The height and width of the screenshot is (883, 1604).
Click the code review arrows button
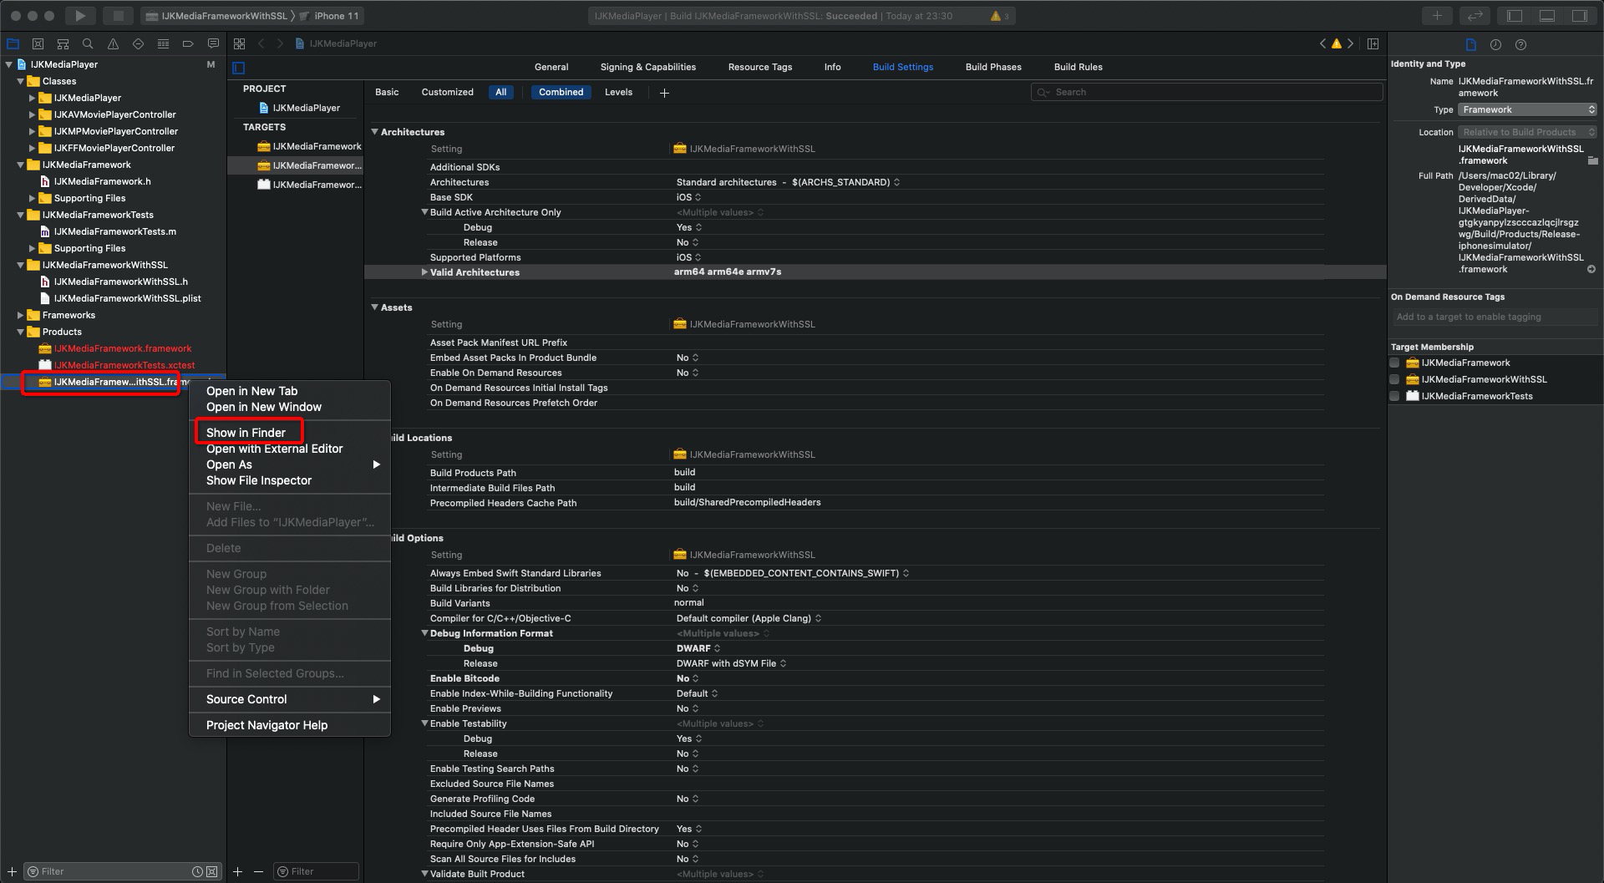1475,16
